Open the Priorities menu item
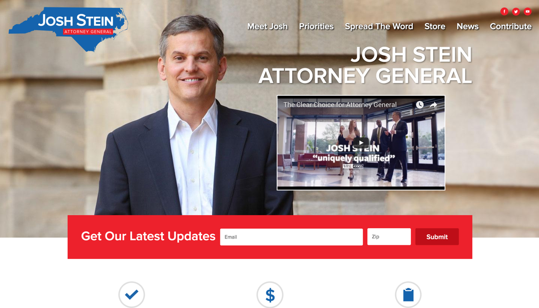The height and width of the screenshot is (308, 539). pos(316,26)
